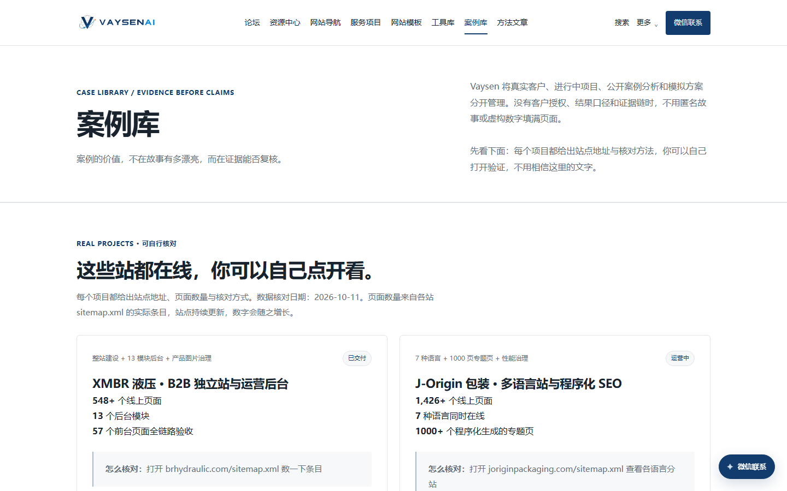This screenshot has width=787, height=491.
Task: Go to 网站导航 in the navbar
Action: (x=325, y=22)
